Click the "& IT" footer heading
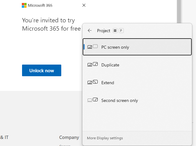 click(x=4, y=137)
